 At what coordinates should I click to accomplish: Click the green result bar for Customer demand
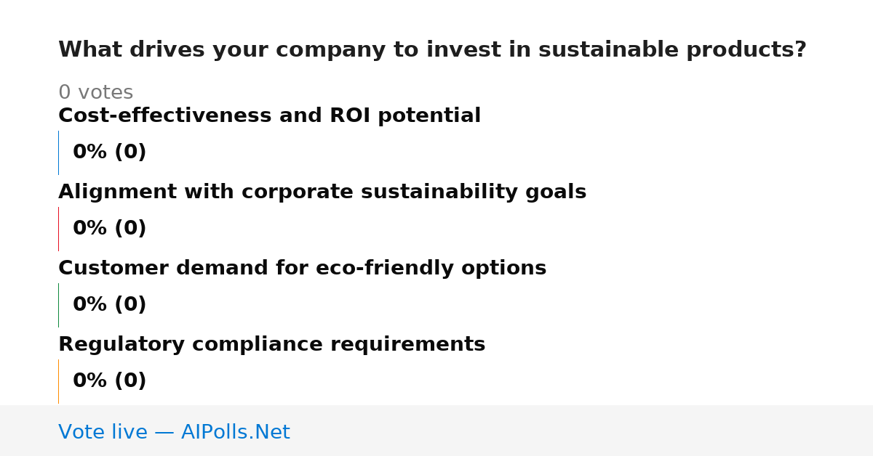58,305
